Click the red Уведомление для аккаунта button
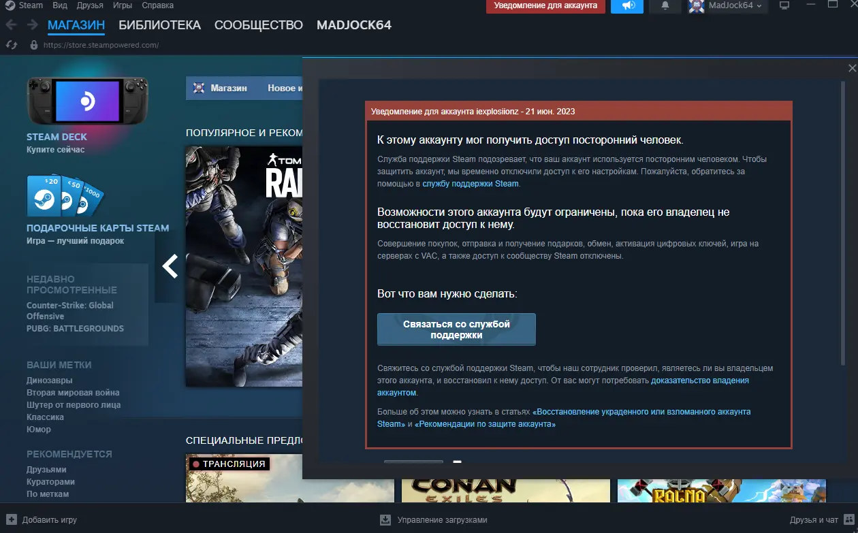The height and width of the screenshot is (533, 858). coord(545,6)
